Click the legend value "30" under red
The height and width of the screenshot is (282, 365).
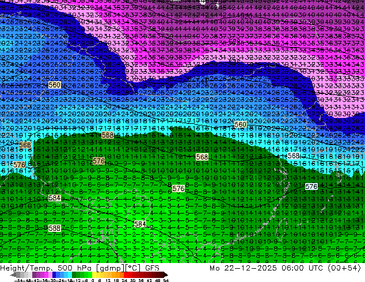[132, 281]
